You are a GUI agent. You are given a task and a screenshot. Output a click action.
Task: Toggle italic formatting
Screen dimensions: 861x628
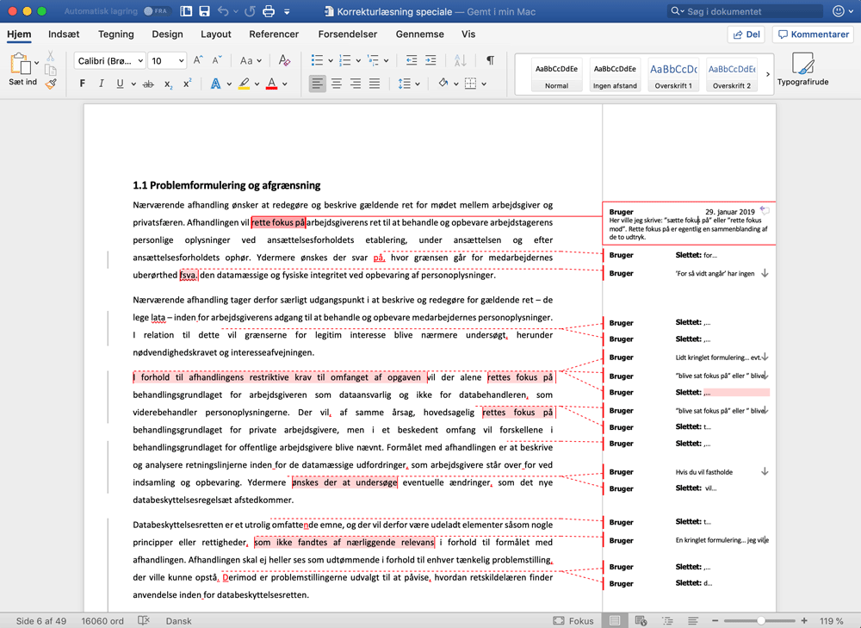click(x=101, y=84)
